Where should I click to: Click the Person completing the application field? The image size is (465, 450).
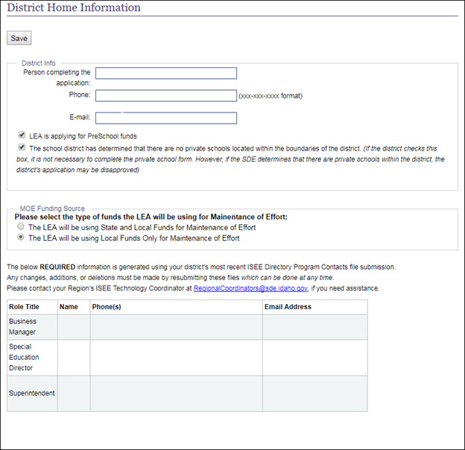[165, 73]
